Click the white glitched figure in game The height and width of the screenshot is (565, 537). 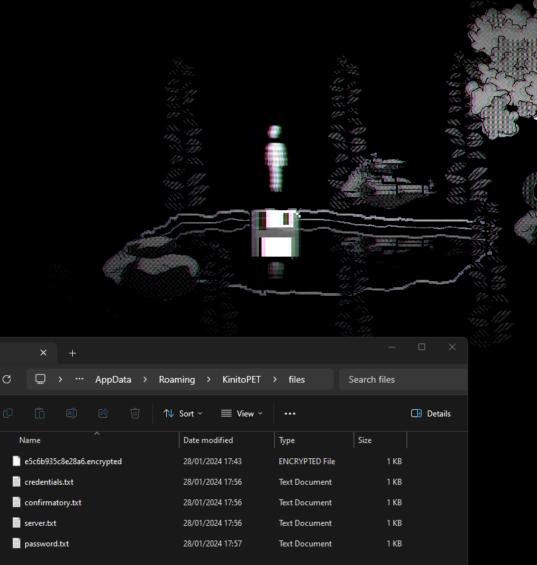pyautogui.click(x=275, y=158)
